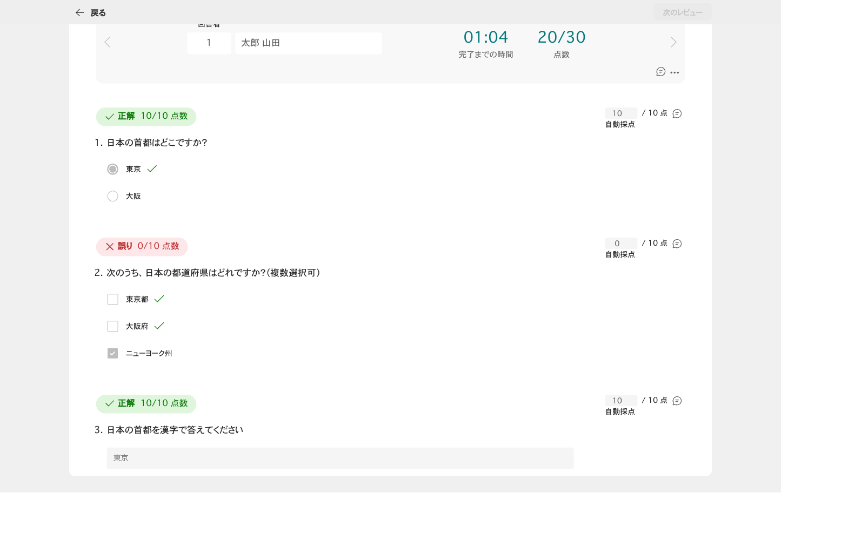
Task: Click question 2 text about 都道府県
Action: point(213,273)
